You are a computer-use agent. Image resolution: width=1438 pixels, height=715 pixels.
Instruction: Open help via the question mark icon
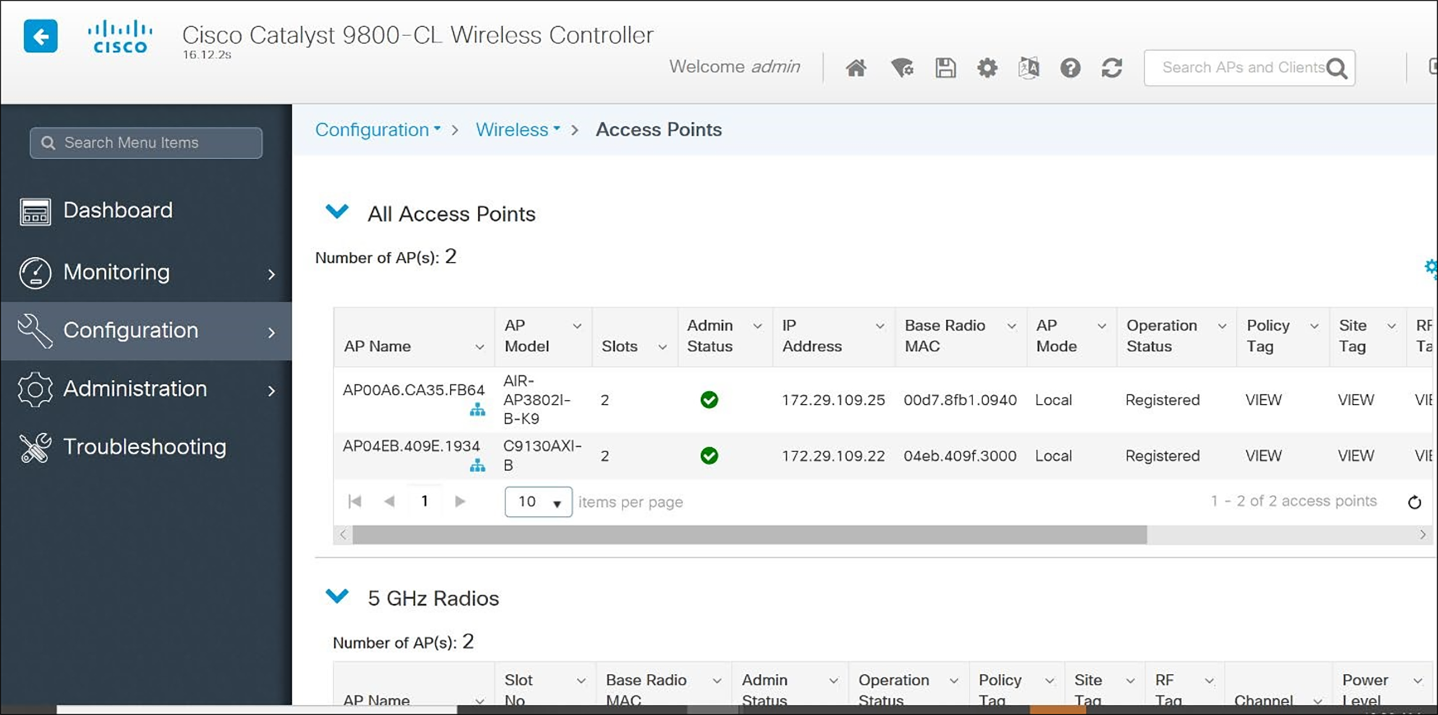[1070, 67]
